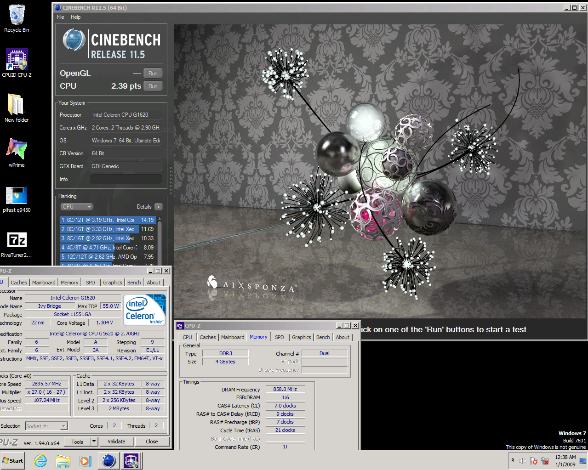
Task: Open About tab in left CPU-Z window
Action: [154, 283]
